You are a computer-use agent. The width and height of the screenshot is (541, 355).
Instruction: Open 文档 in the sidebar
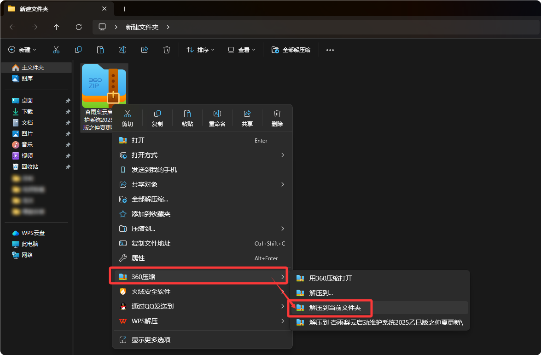point(36,123)
